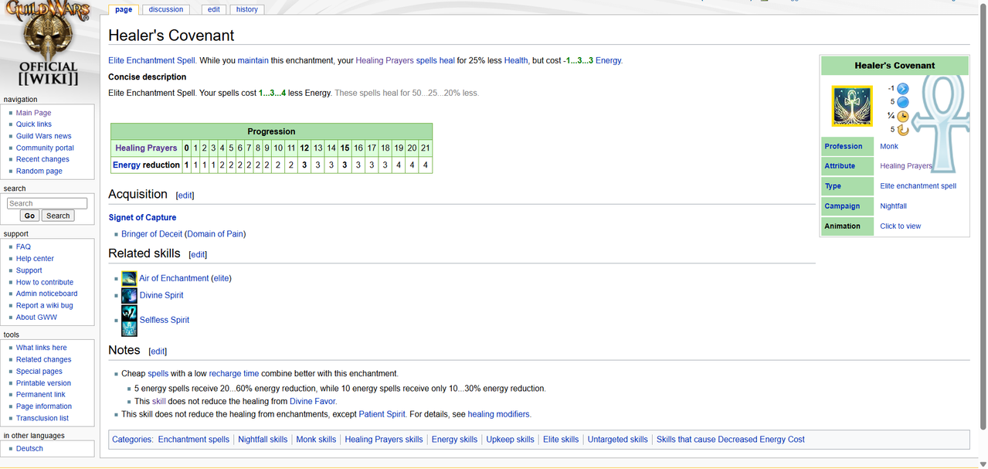Click the Air of Enchantment skill icon

(129, 278)
